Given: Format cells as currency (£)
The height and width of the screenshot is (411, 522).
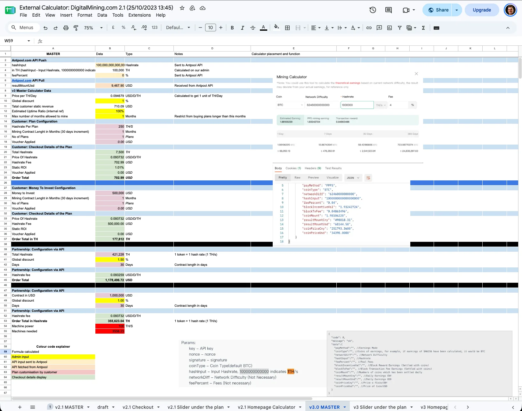Looking at the screenshot, I should 113,28.
